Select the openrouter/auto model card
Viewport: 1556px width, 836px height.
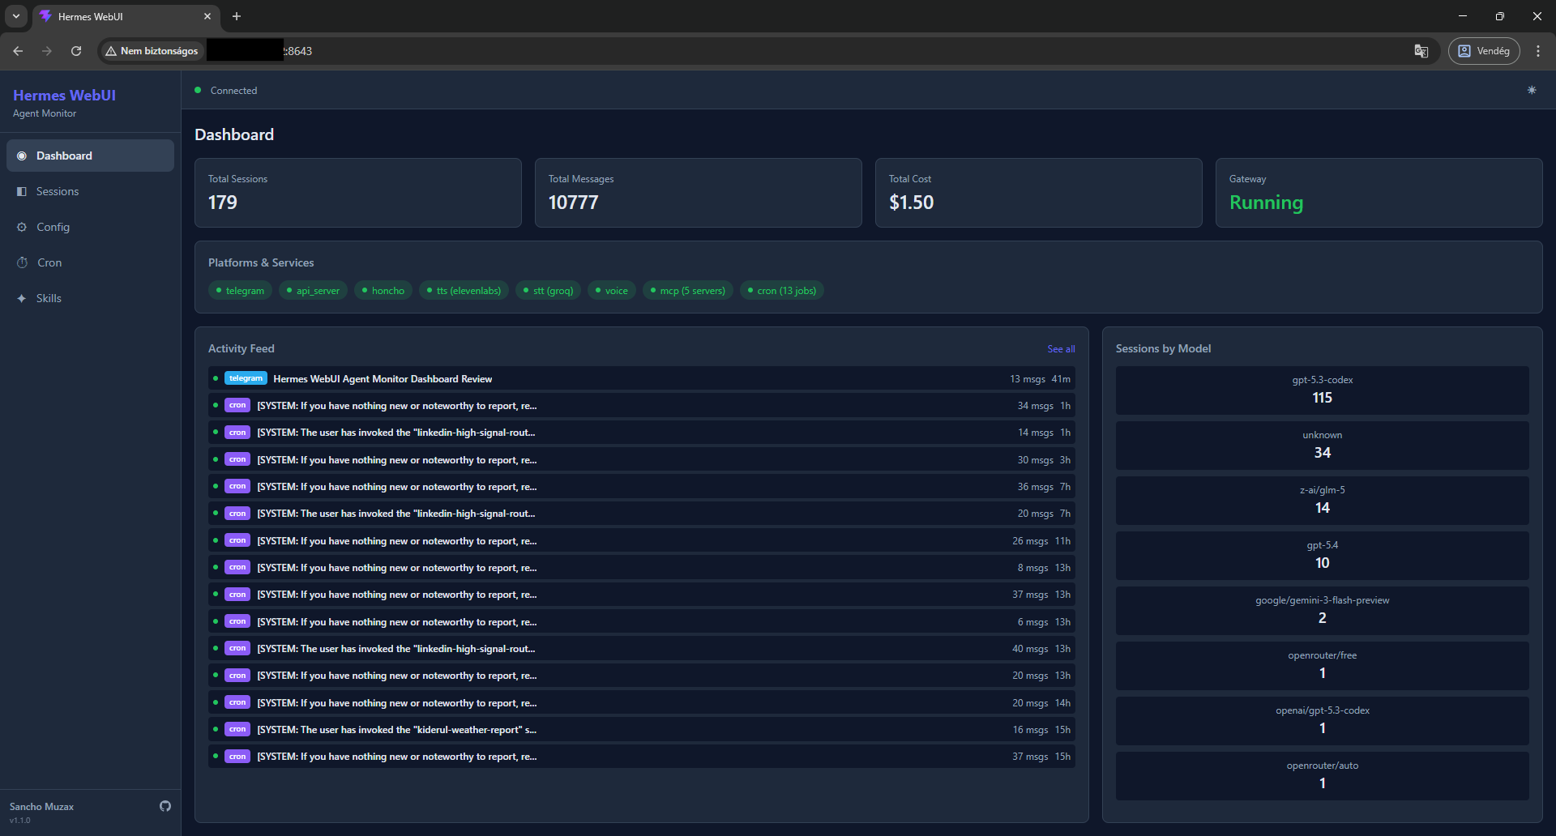tap(1323, 776)
